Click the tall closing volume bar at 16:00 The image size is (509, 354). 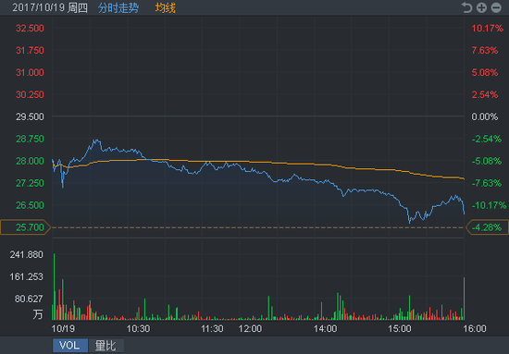click(465, 299)
